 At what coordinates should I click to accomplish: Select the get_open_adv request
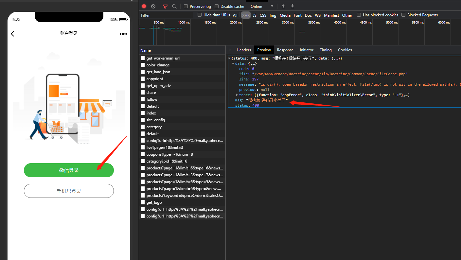pos(182,85)
